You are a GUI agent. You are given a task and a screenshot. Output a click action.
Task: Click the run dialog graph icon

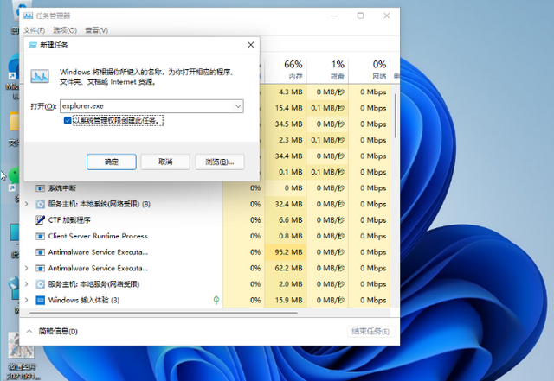click(x=40, y=76)
